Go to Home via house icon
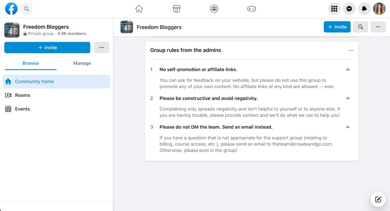This screenshot has height=211, width=390. click(139, 9)
